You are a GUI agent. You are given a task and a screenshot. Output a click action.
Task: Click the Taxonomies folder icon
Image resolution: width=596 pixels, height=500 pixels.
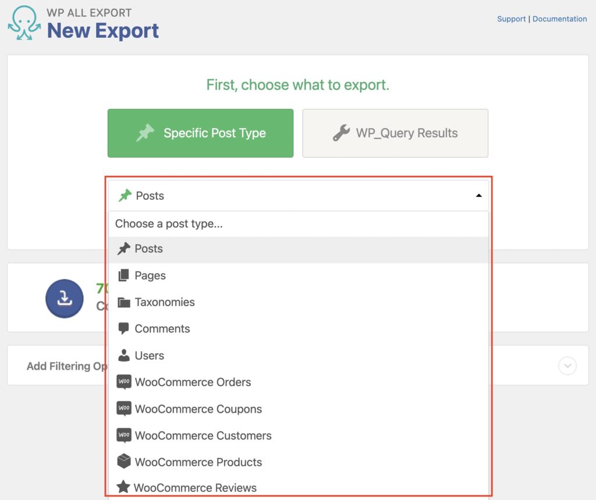[x=124, y=302]
